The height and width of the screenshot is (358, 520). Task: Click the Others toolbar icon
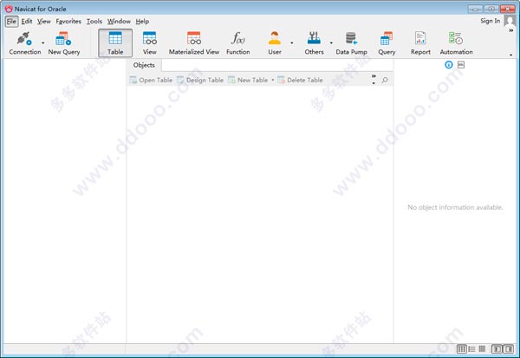coord(314,43)
